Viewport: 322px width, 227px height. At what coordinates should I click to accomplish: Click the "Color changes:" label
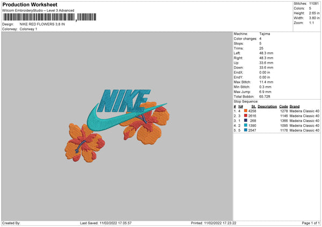click(245, 39)
